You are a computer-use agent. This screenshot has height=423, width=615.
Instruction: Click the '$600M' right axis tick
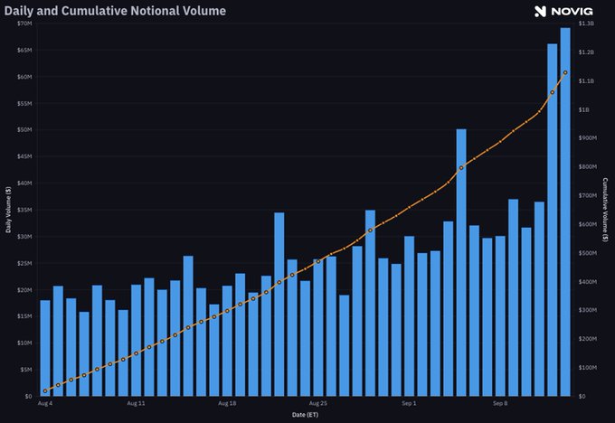588,224
